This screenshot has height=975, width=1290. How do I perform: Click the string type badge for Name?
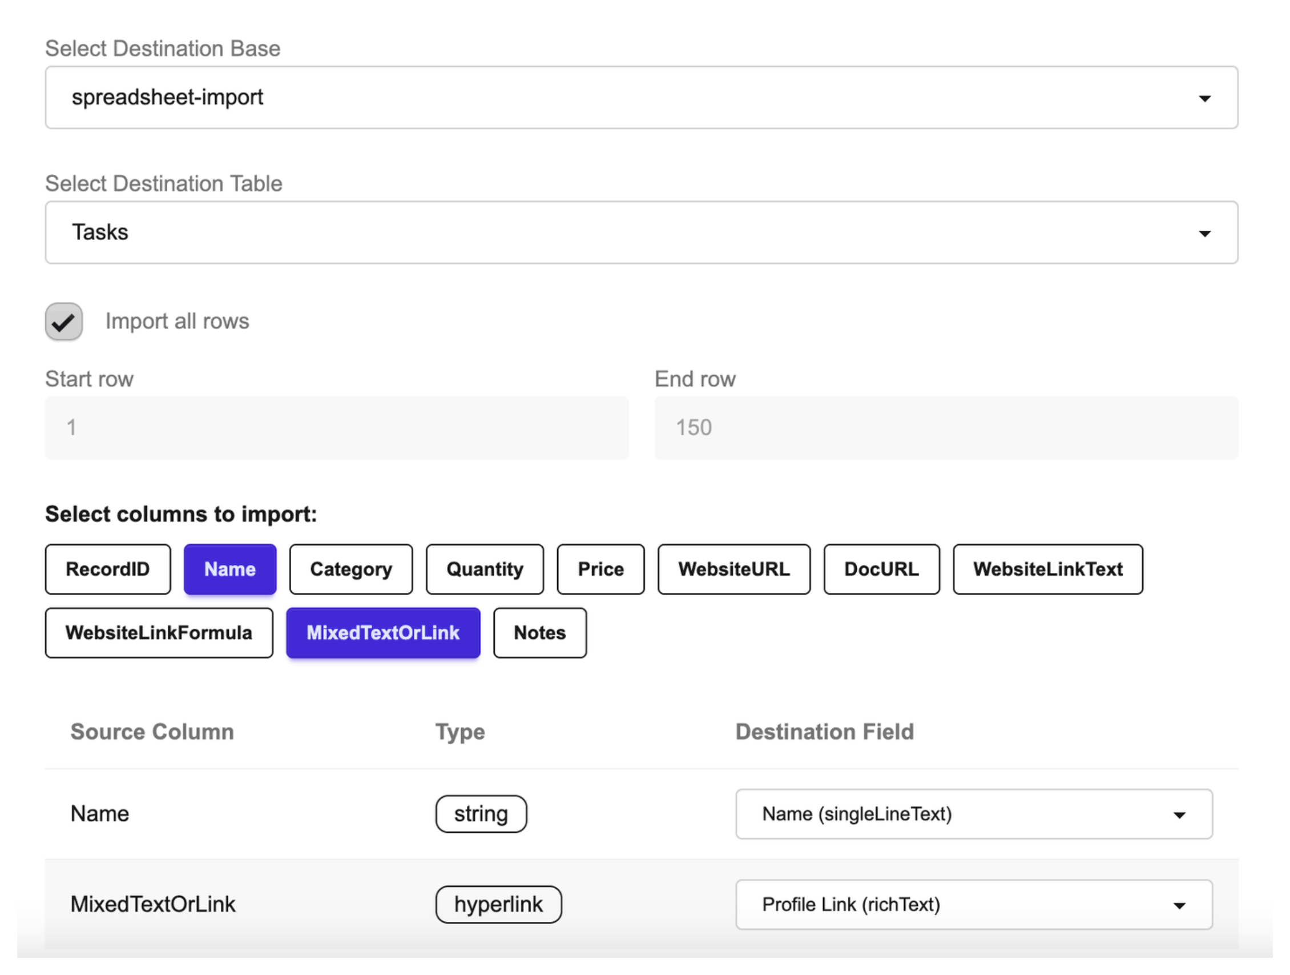[x=481, y=813]
